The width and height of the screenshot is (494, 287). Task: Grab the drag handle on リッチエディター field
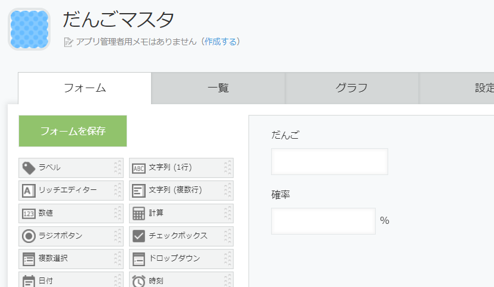118,191
